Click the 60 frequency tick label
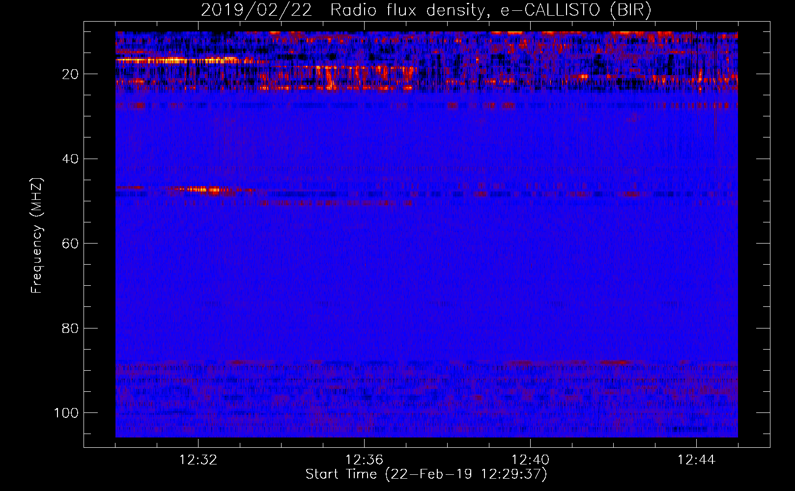 [x=71, y=244]
